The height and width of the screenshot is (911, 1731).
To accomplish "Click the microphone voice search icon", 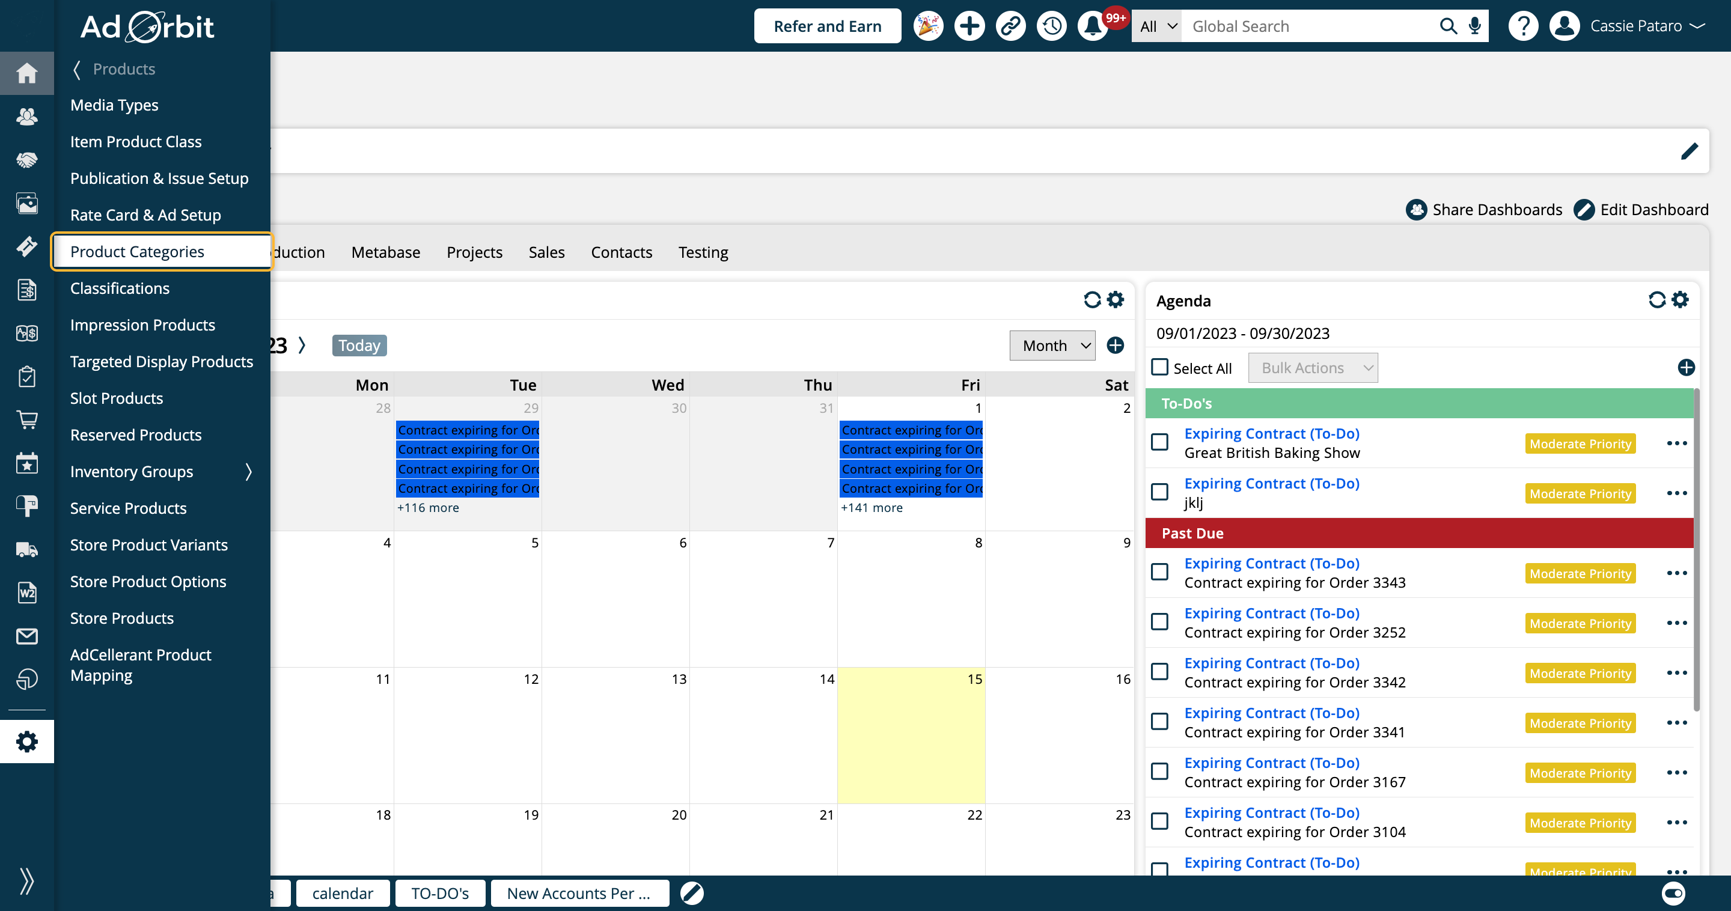I will click(x=1475, y=26).
